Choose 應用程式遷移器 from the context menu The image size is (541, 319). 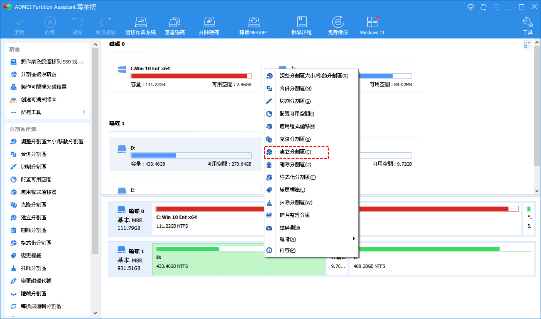(x=311, y=126)
